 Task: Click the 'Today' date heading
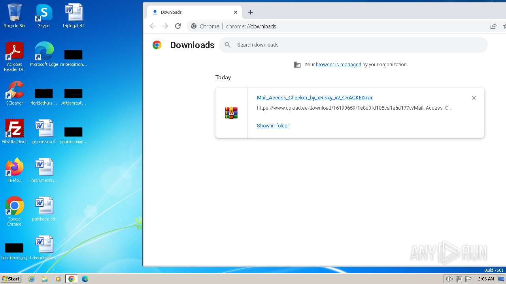tap(223, 78)
